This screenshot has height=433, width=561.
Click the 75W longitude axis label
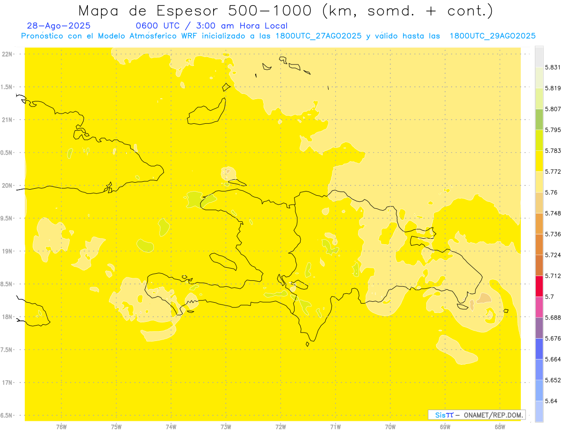(116, 426)
